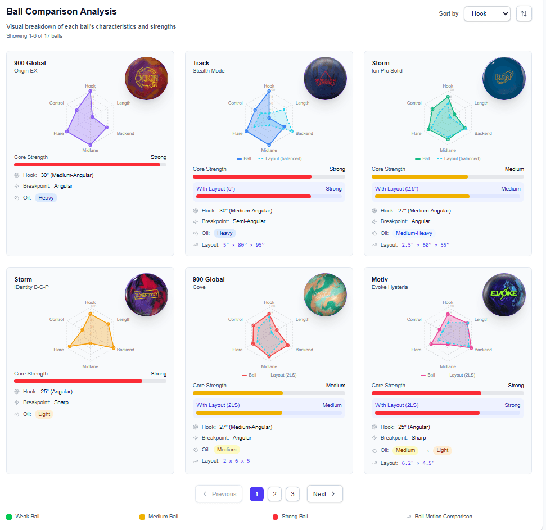Click Origin EX core strength bar
This screenshot has width=546, height=530.
pos(90,165)
